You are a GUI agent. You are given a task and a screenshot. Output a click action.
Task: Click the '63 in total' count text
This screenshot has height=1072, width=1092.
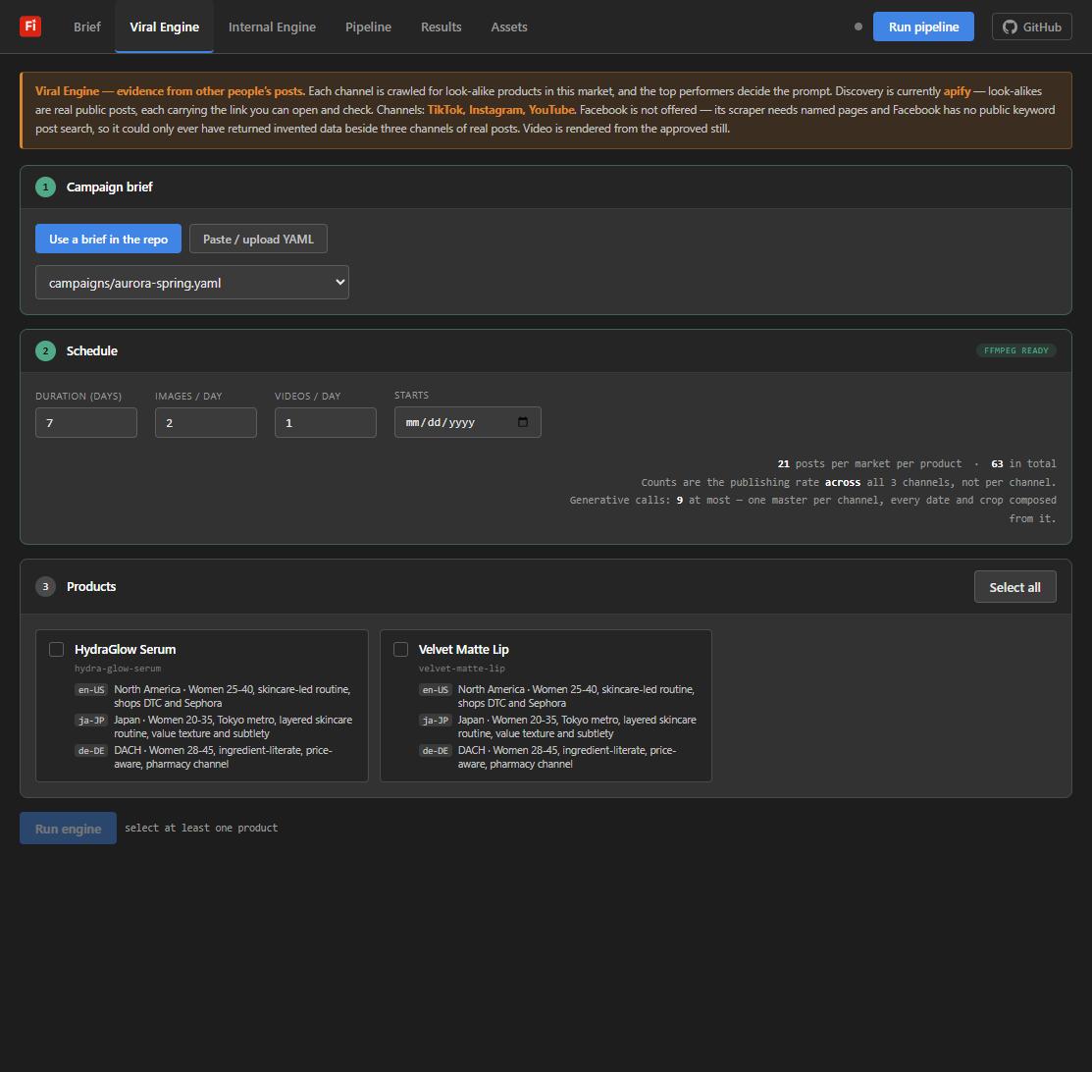[1023, 463]
